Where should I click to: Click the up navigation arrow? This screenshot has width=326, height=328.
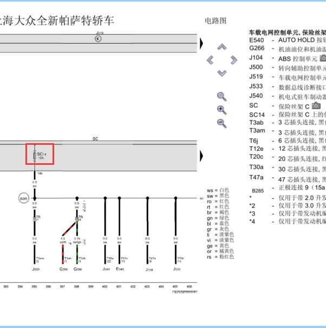click(x=221, y=46)
